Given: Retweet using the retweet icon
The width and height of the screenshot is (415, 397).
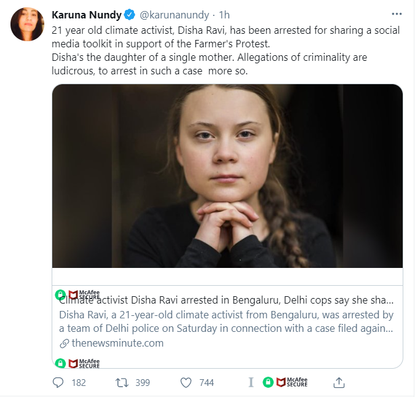Looking at the screenshot, I should pyautogui.click(x=122, y=382).
